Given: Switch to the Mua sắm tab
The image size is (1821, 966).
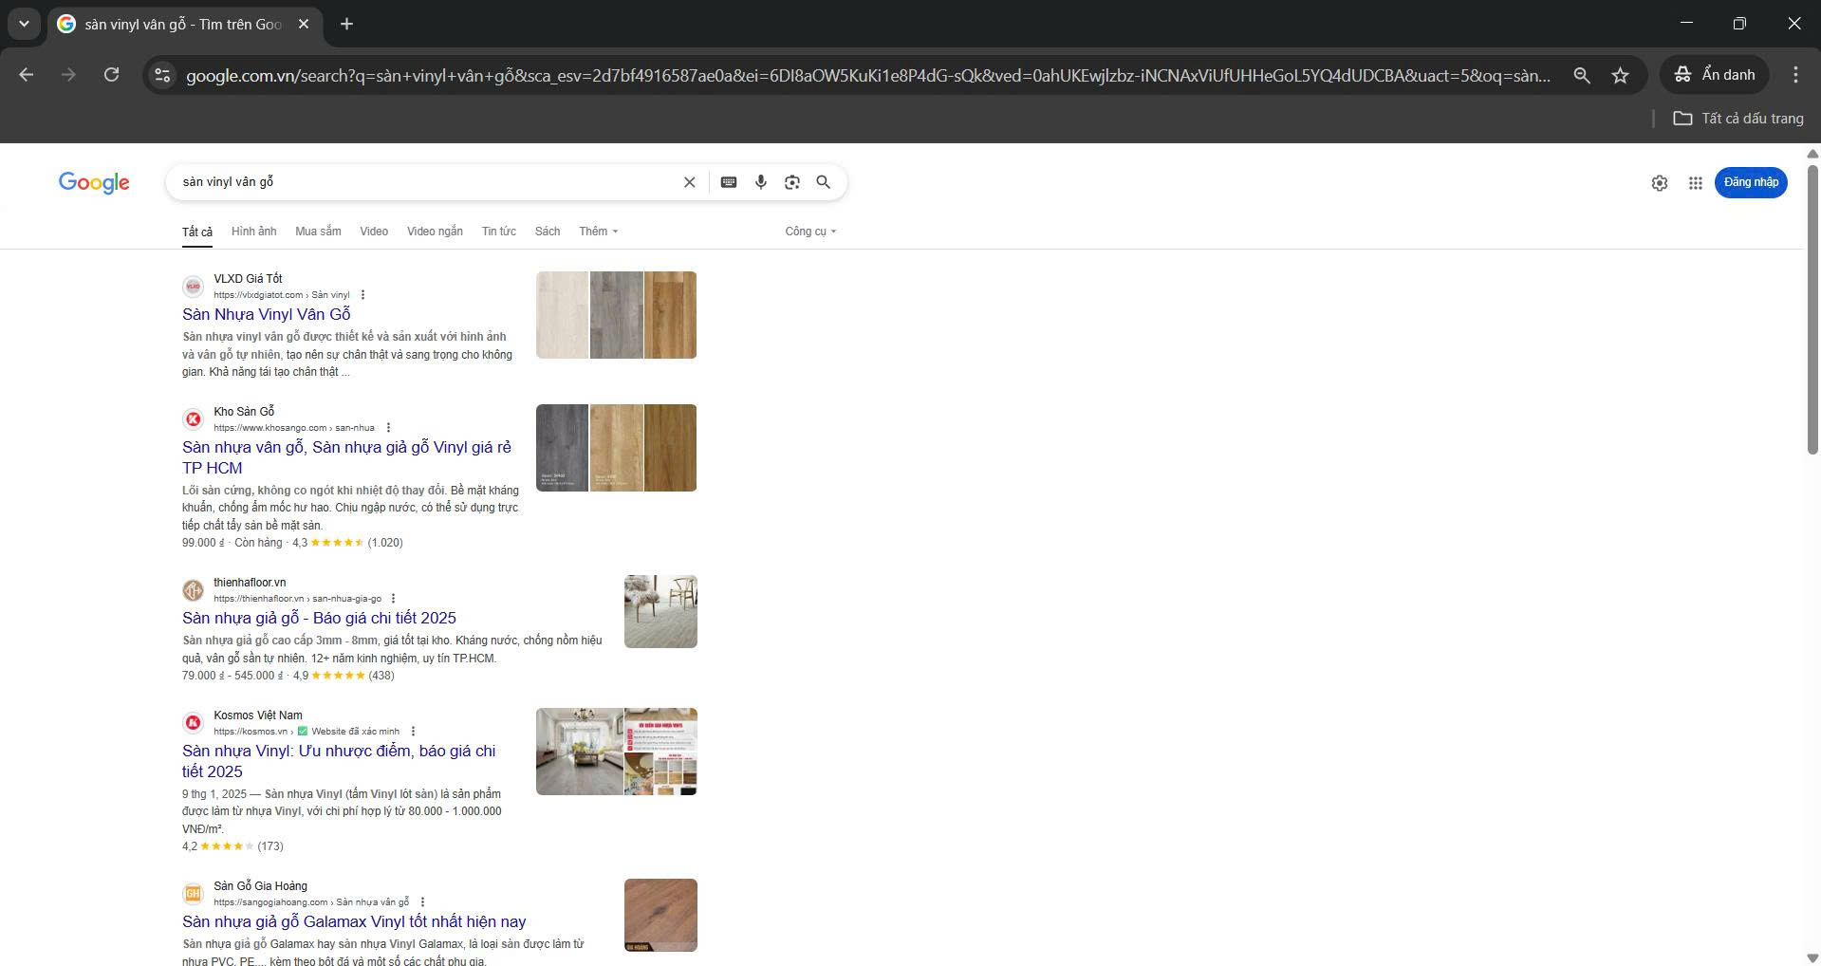Looking at the screenshot, I should pyautogui.click(x=318, y=232).
